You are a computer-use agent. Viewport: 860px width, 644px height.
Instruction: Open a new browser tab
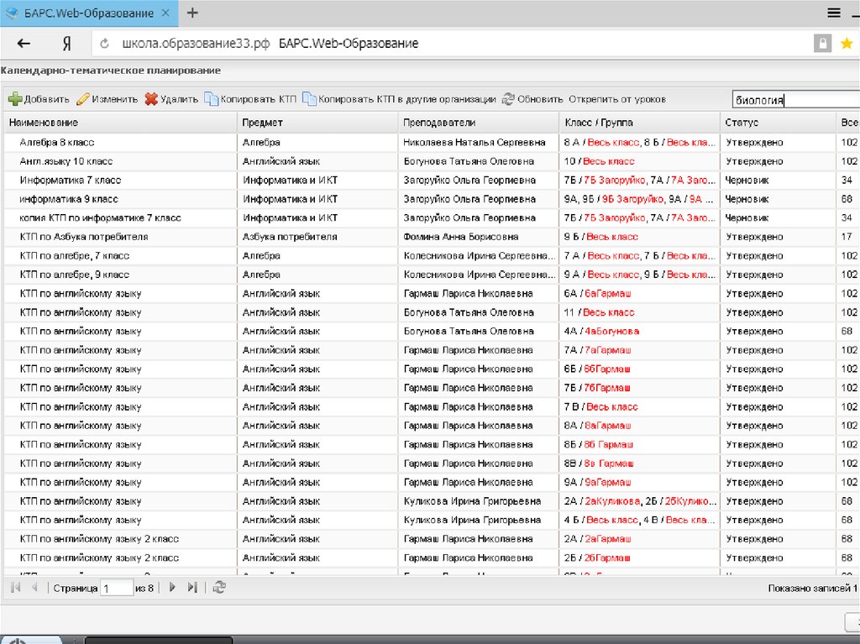point(192,13)
